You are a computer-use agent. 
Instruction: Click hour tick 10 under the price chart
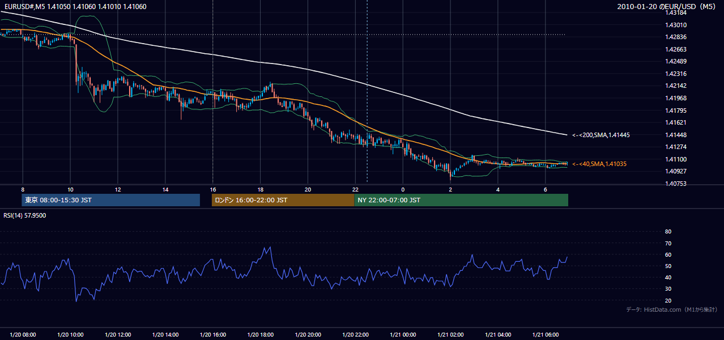click(70, 189)
